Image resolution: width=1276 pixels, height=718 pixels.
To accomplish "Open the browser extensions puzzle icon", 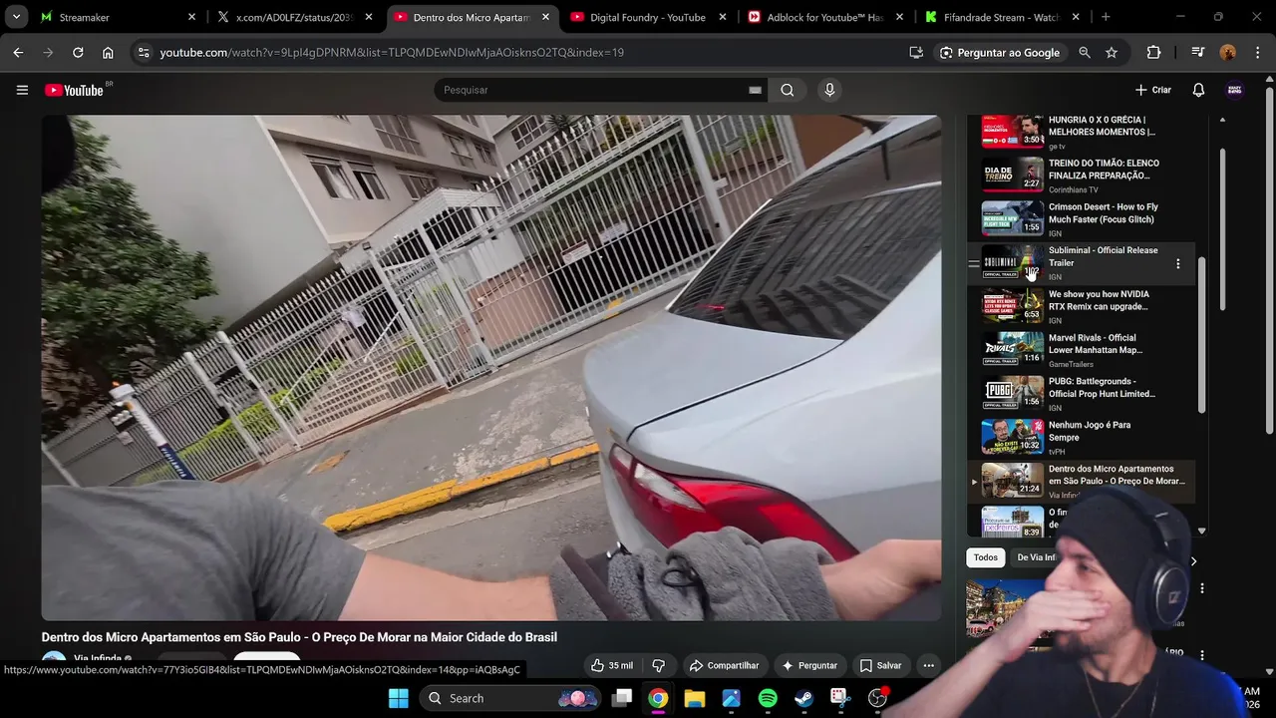I will click(x=1153, y=52).
